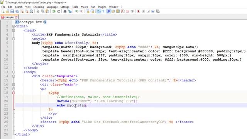Collapse the body fold marker on line 13
Viewport: 247px width, 139px height.
click(x=14, y=72)
